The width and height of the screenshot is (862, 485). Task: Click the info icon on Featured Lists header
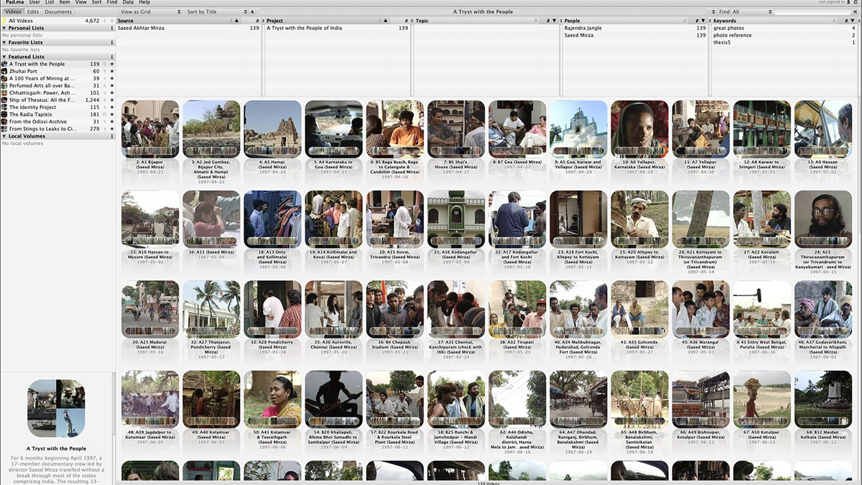[x=112, y=57]
